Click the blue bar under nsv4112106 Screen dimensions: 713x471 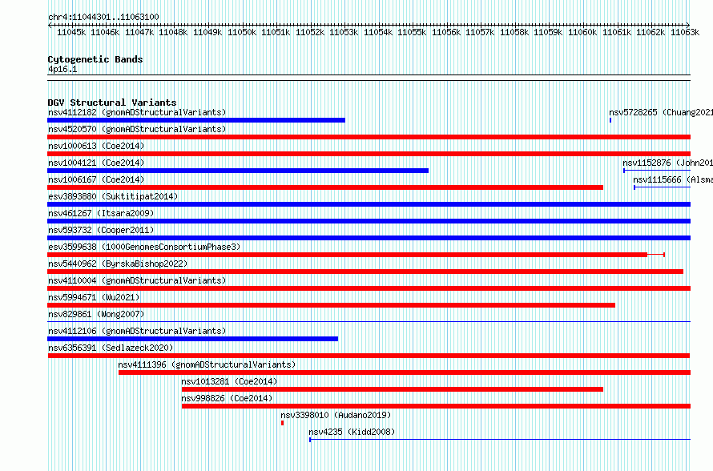click(193, 339)
